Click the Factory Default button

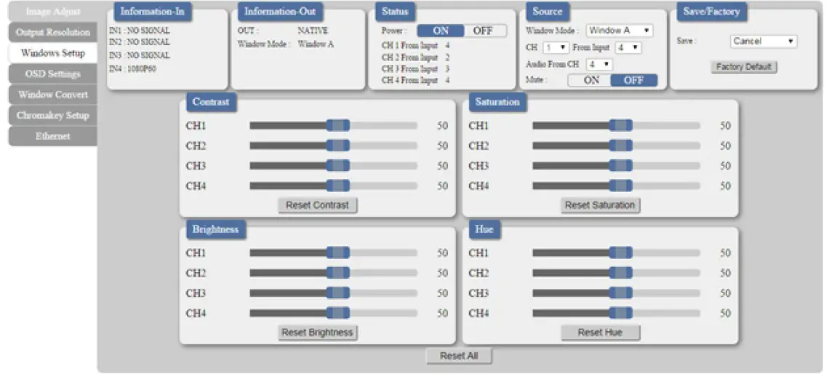coord(744,67)
